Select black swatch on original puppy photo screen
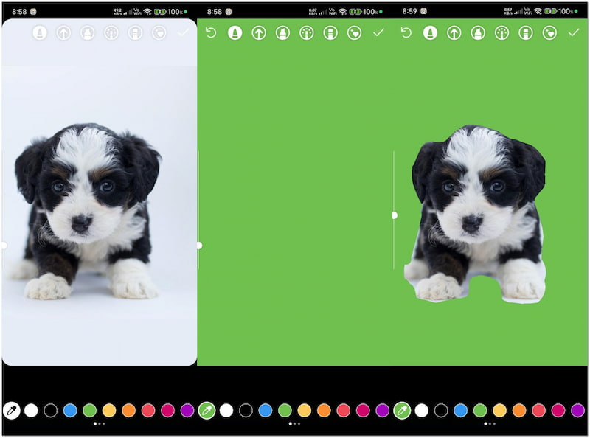590x438 pixels. point(50,410)
